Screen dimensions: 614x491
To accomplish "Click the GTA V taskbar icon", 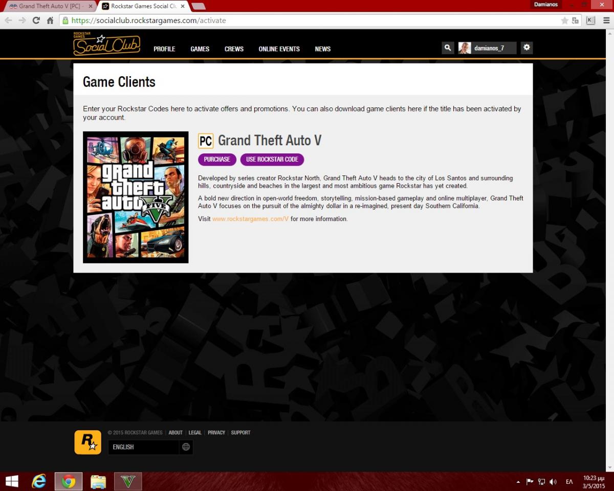I will [x=128, y=481].
